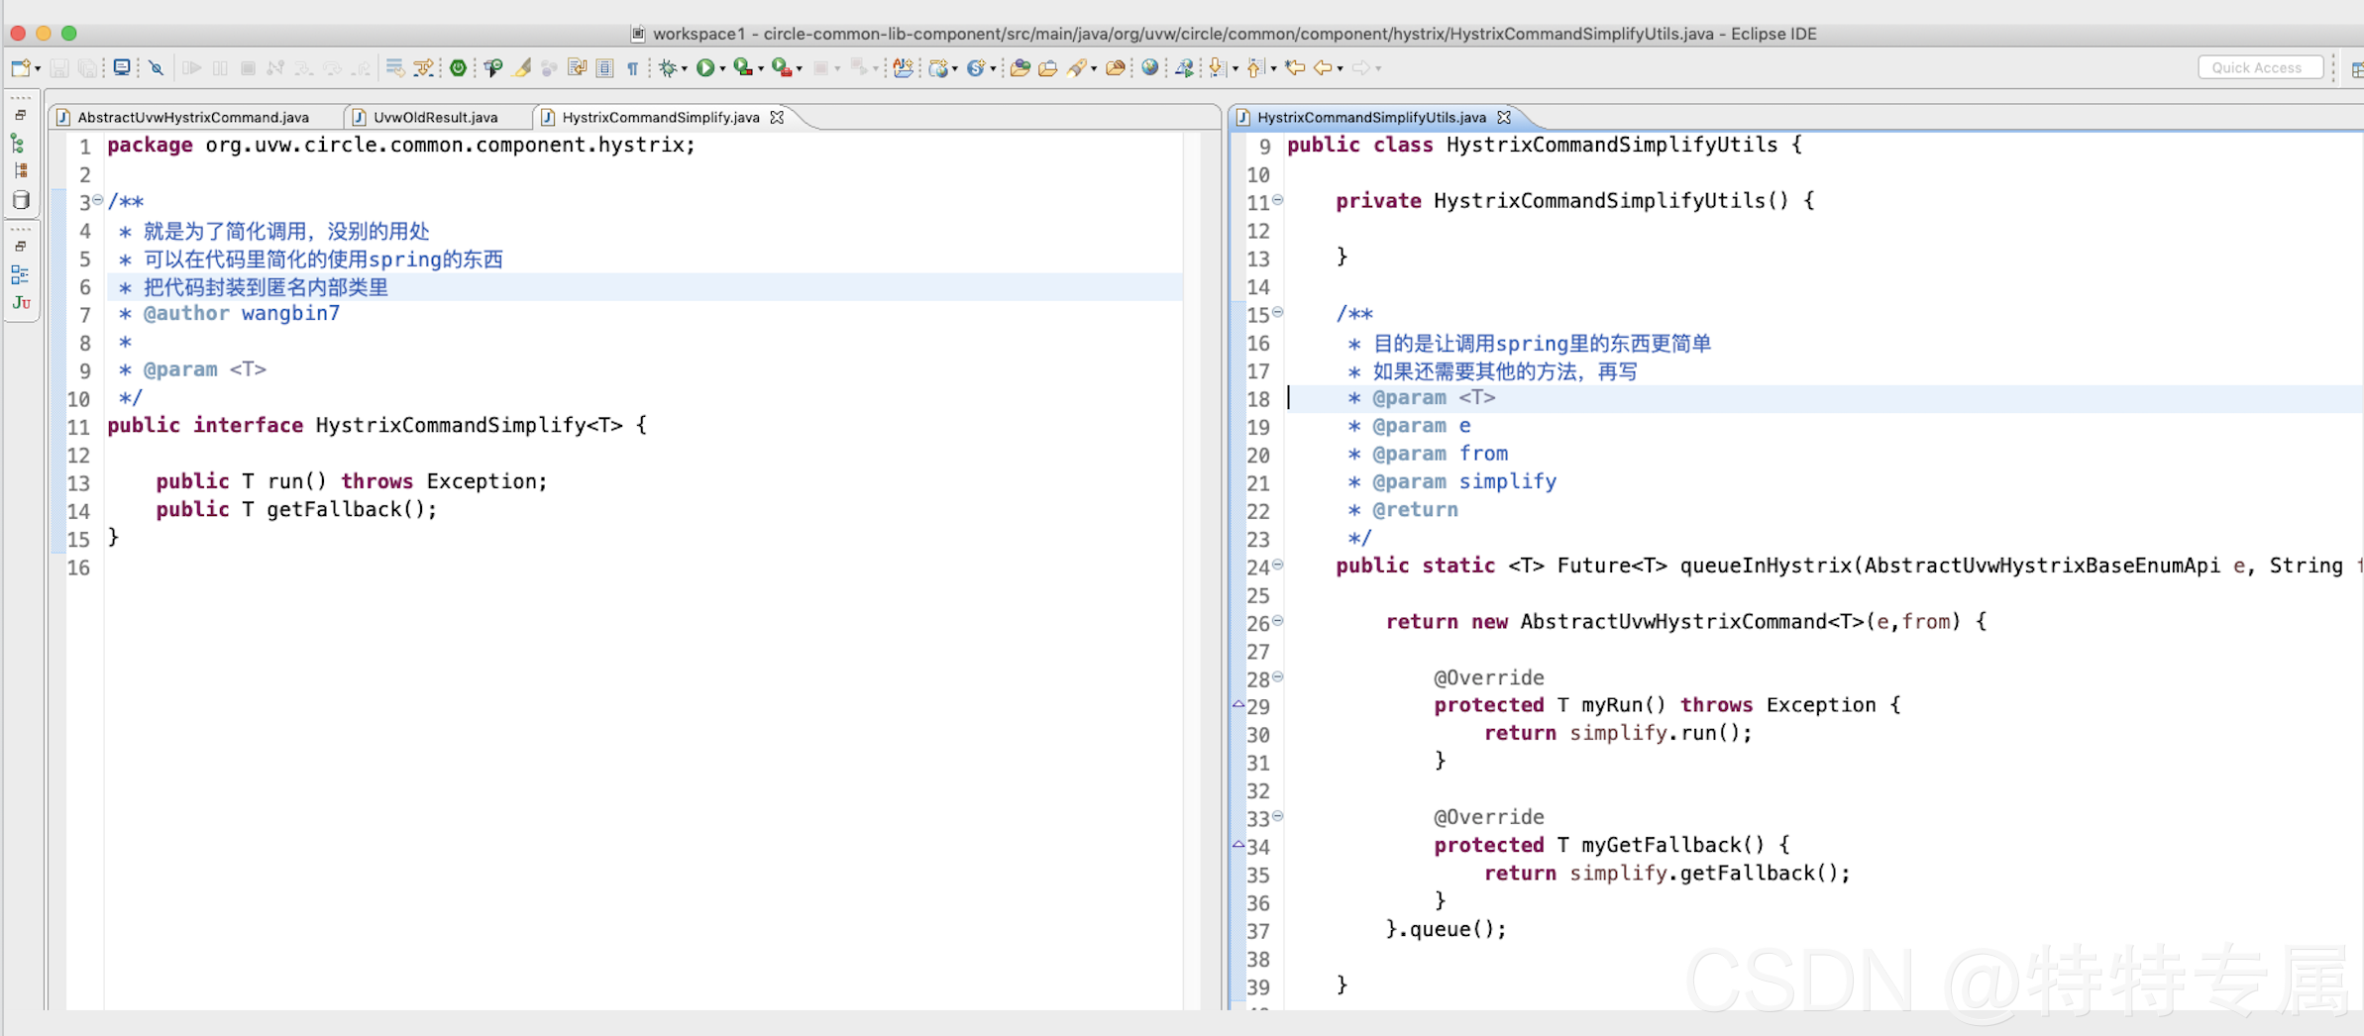Toggle Show Whitespace Characters pilcrow
The height and width of the screenshot is (1036, 2364).
(632, 68)
